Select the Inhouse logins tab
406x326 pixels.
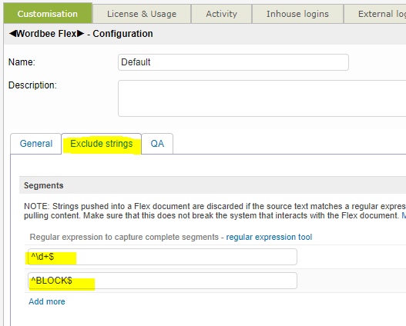point(297,14)
